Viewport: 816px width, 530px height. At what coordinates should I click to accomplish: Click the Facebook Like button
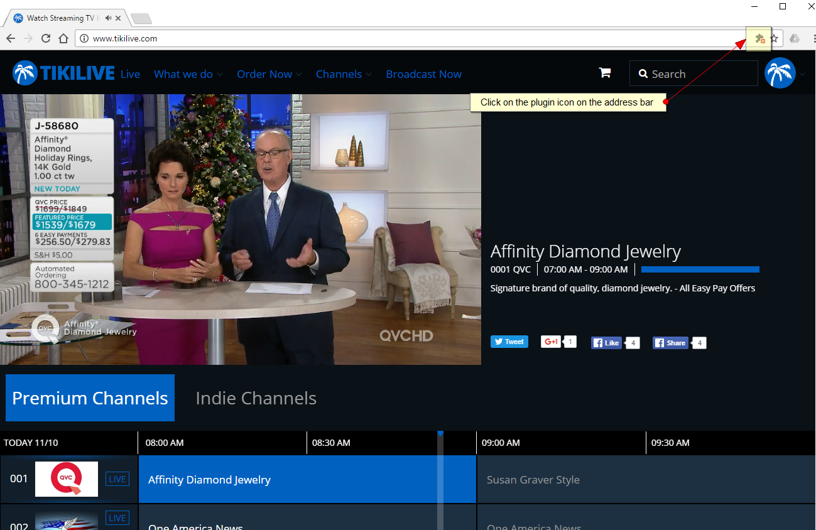[607, 343]
